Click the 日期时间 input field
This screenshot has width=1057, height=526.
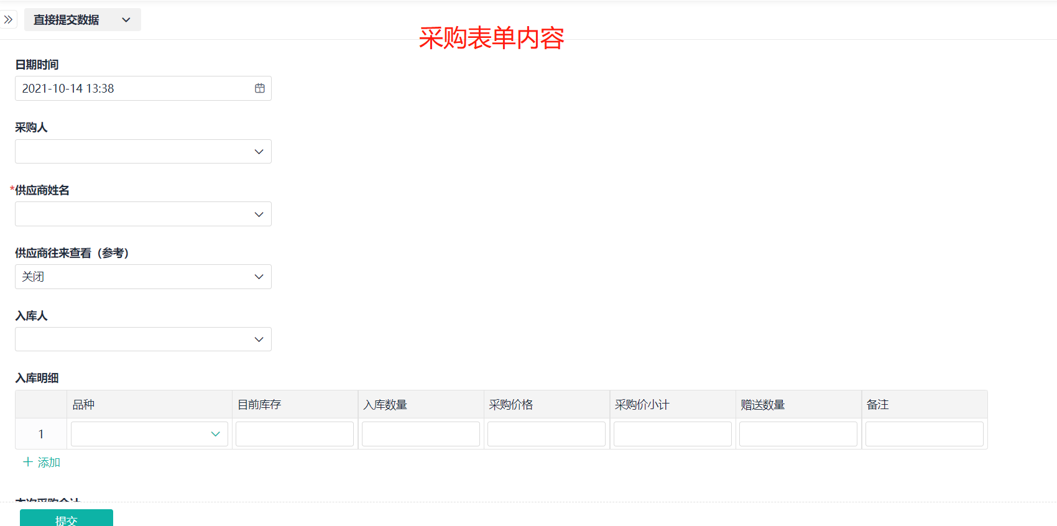134,88
